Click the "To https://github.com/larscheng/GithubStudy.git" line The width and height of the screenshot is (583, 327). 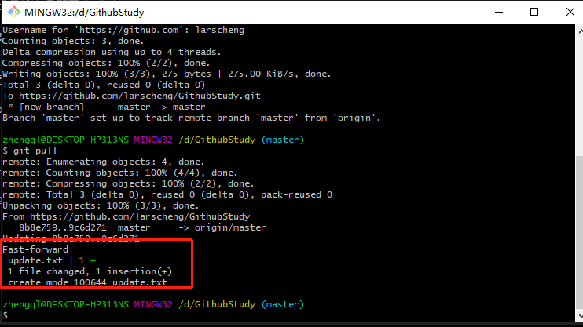(131, 96)
